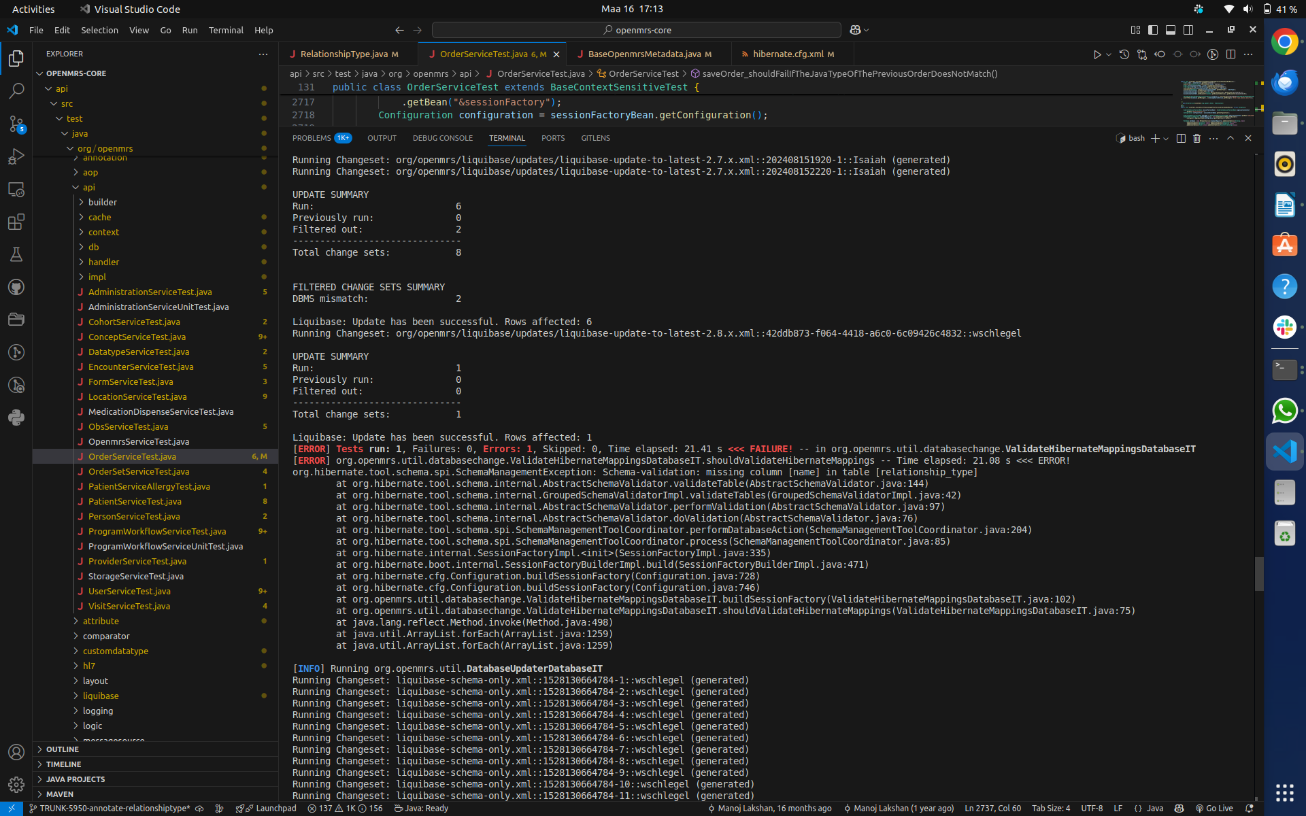Viewport: 1306px width, 816px height.
Task: Open the Search view in activity bar
Action: coord(16,91)
